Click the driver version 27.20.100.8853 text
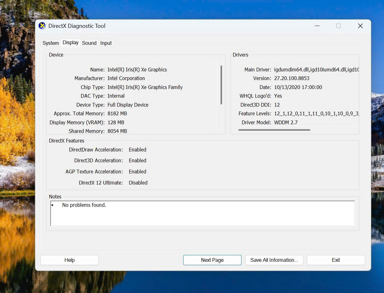Screen dimensions: 384x293 click(291, 78)
